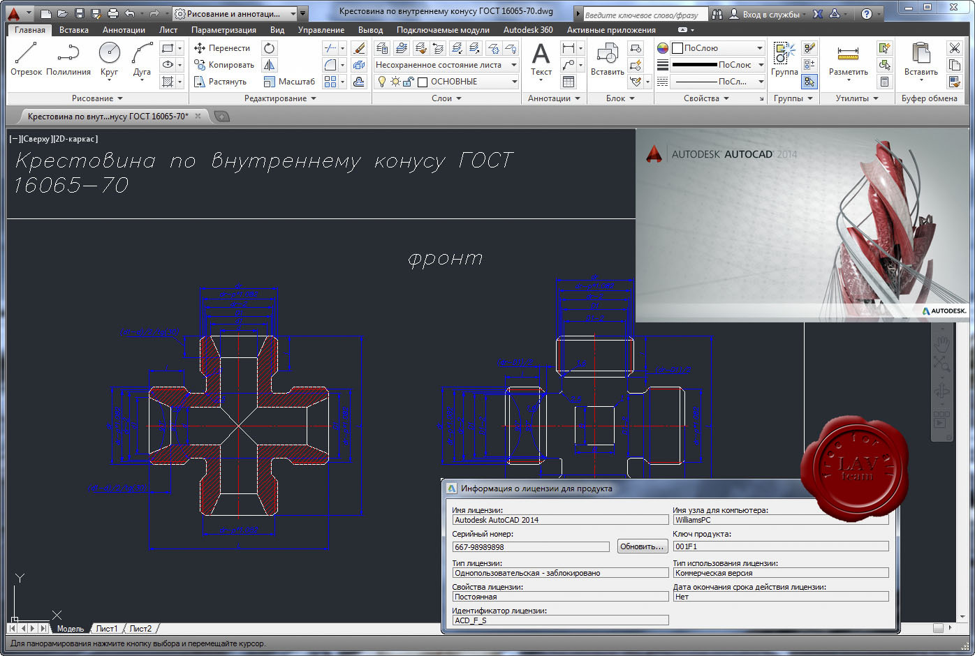Click the object color wheel icon

(663, 48)
